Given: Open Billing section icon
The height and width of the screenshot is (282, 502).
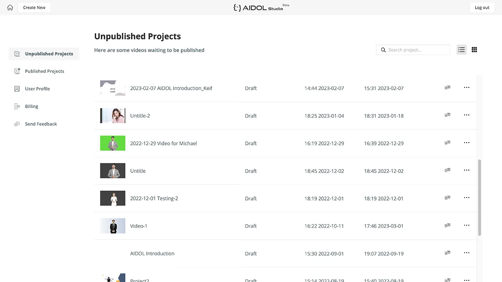Looking at the screenshot, I should coord(17,107).
